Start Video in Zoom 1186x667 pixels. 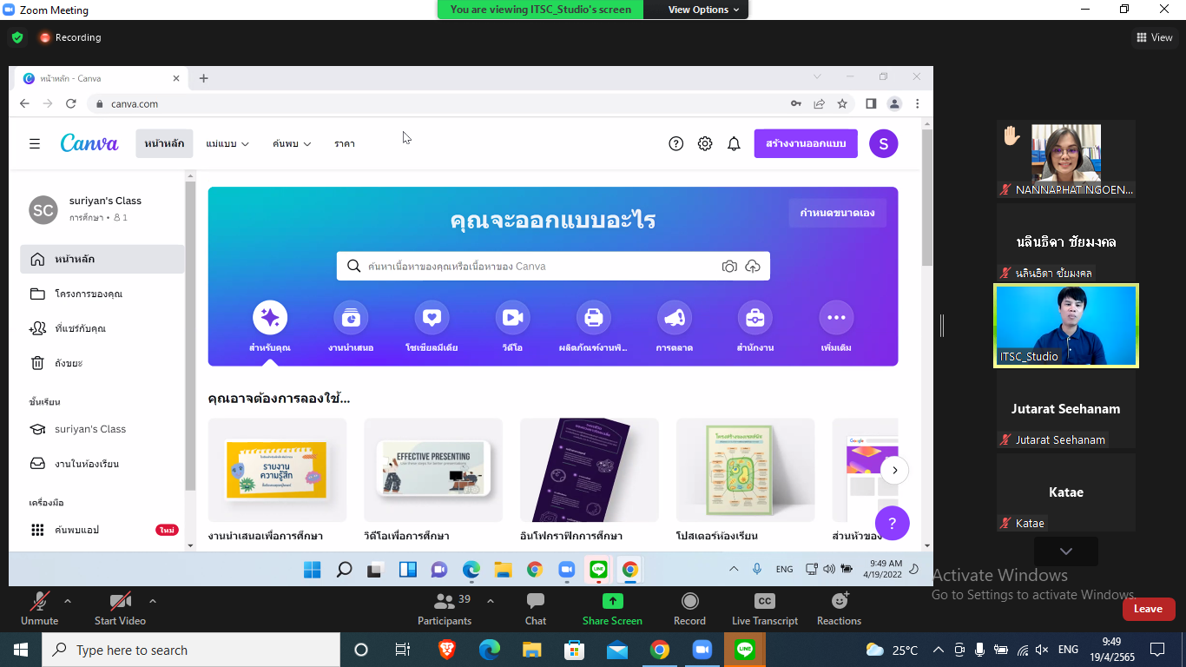(x=120, y=608)
